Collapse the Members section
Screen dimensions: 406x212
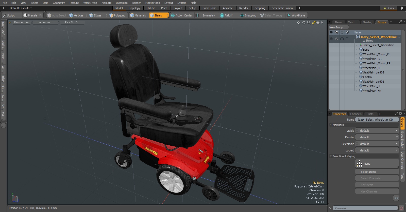[x=331, y=125]
